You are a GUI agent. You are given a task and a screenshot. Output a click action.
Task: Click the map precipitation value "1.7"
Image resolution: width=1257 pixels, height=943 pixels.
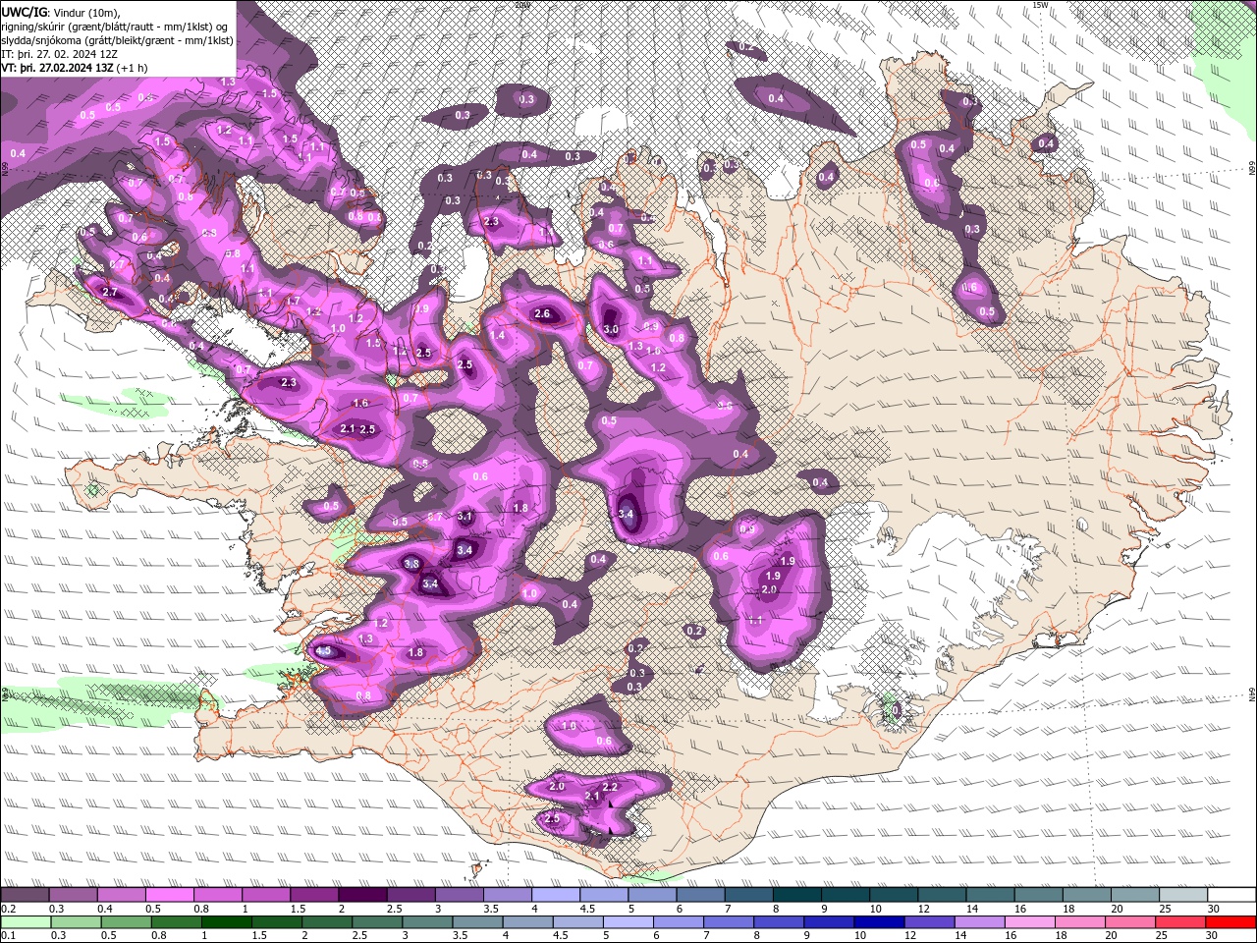coord(293,302)
